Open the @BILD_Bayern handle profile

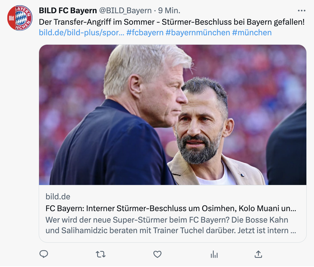[x=125, y=11]
